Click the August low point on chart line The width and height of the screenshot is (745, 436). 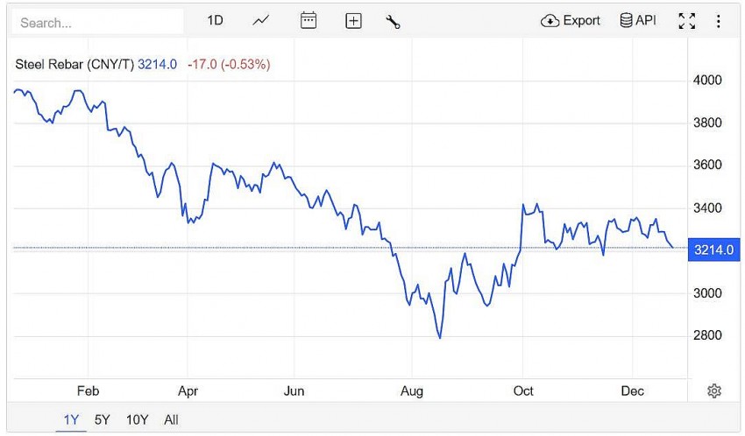pyautogui.click(x=439, y=338)
